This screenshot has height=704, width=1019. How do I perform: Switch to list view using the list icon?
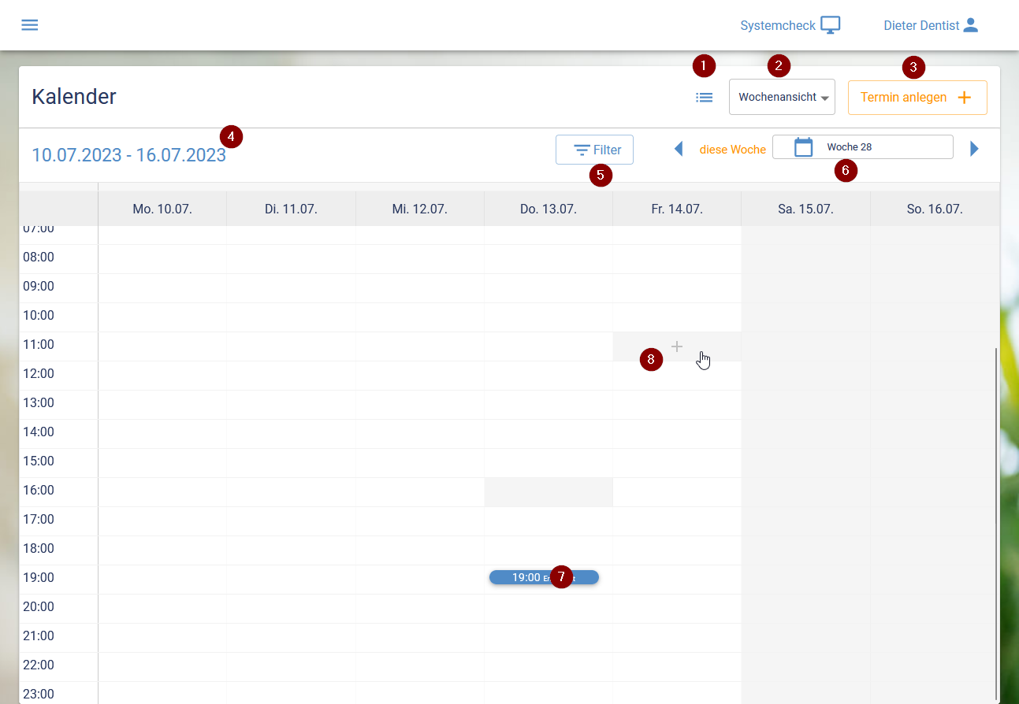tap(704, 97)
